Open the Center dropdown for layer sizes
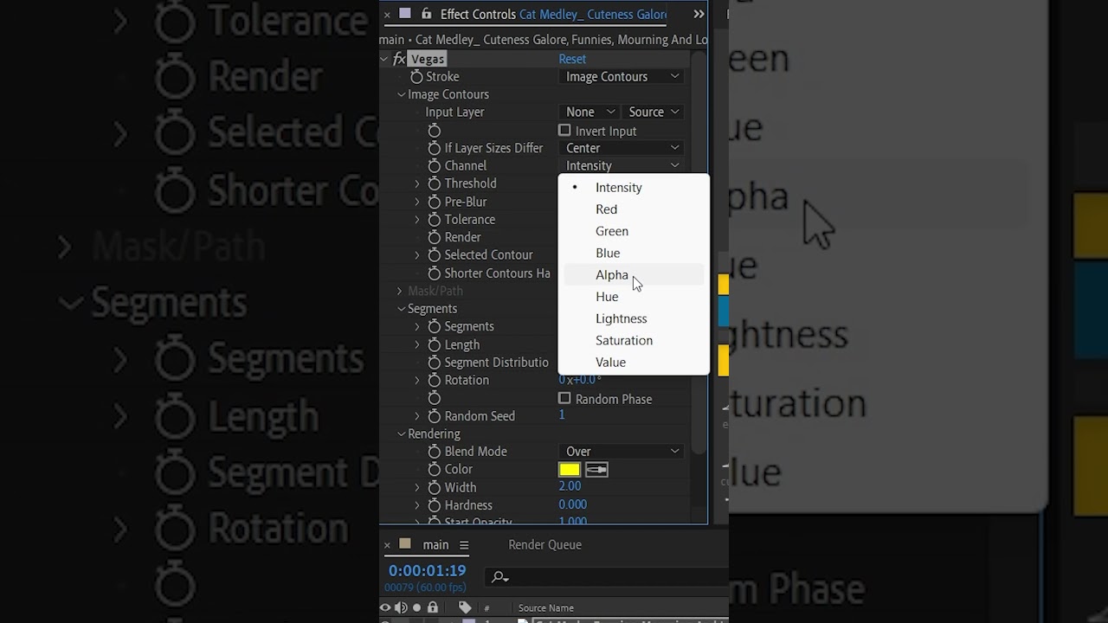The width and height of the screenshot is (1108, 623). click(x=622, y=148)
